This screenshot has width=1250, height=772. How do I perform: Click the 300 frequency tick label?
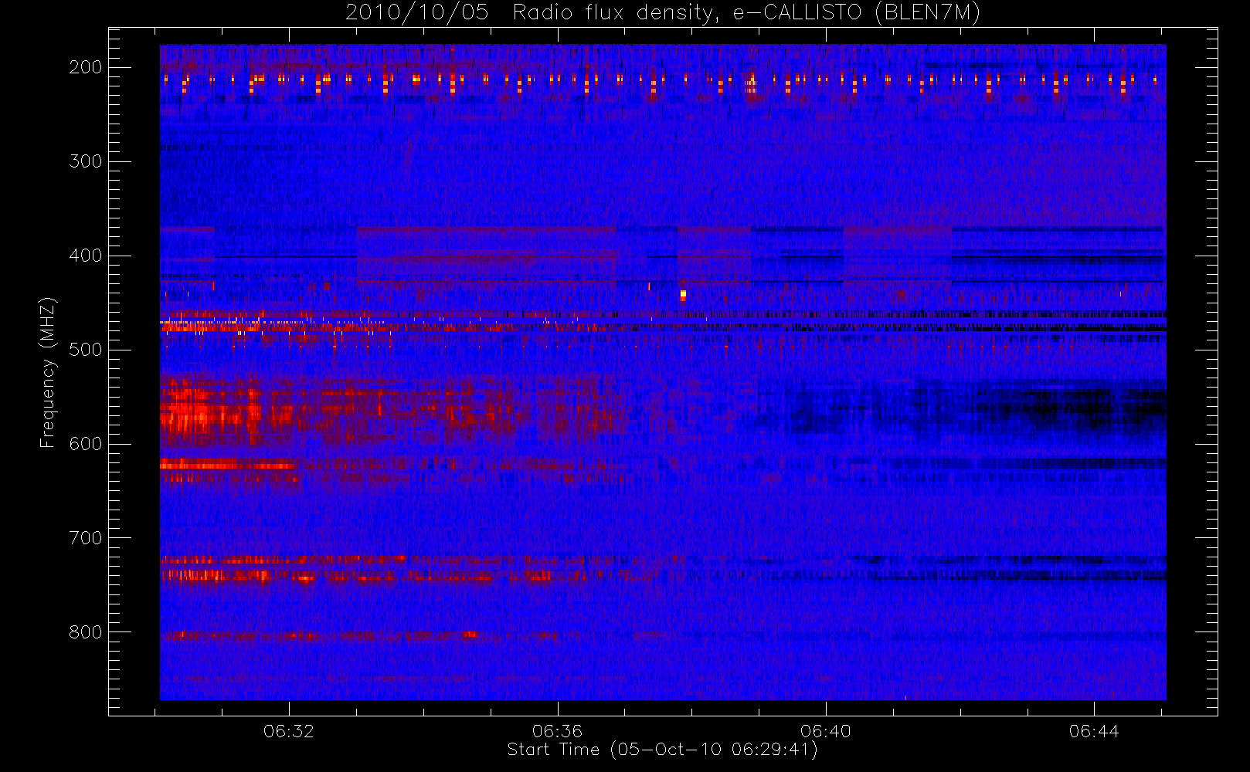tap(85, 161)
